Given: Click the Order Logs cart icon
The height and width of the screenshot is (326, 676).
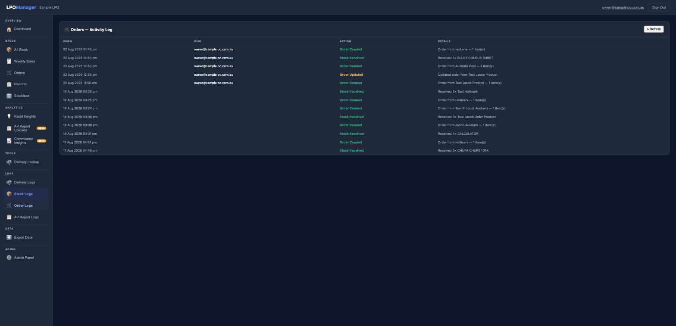Looking at the screenshot, I should pos(9,205).
